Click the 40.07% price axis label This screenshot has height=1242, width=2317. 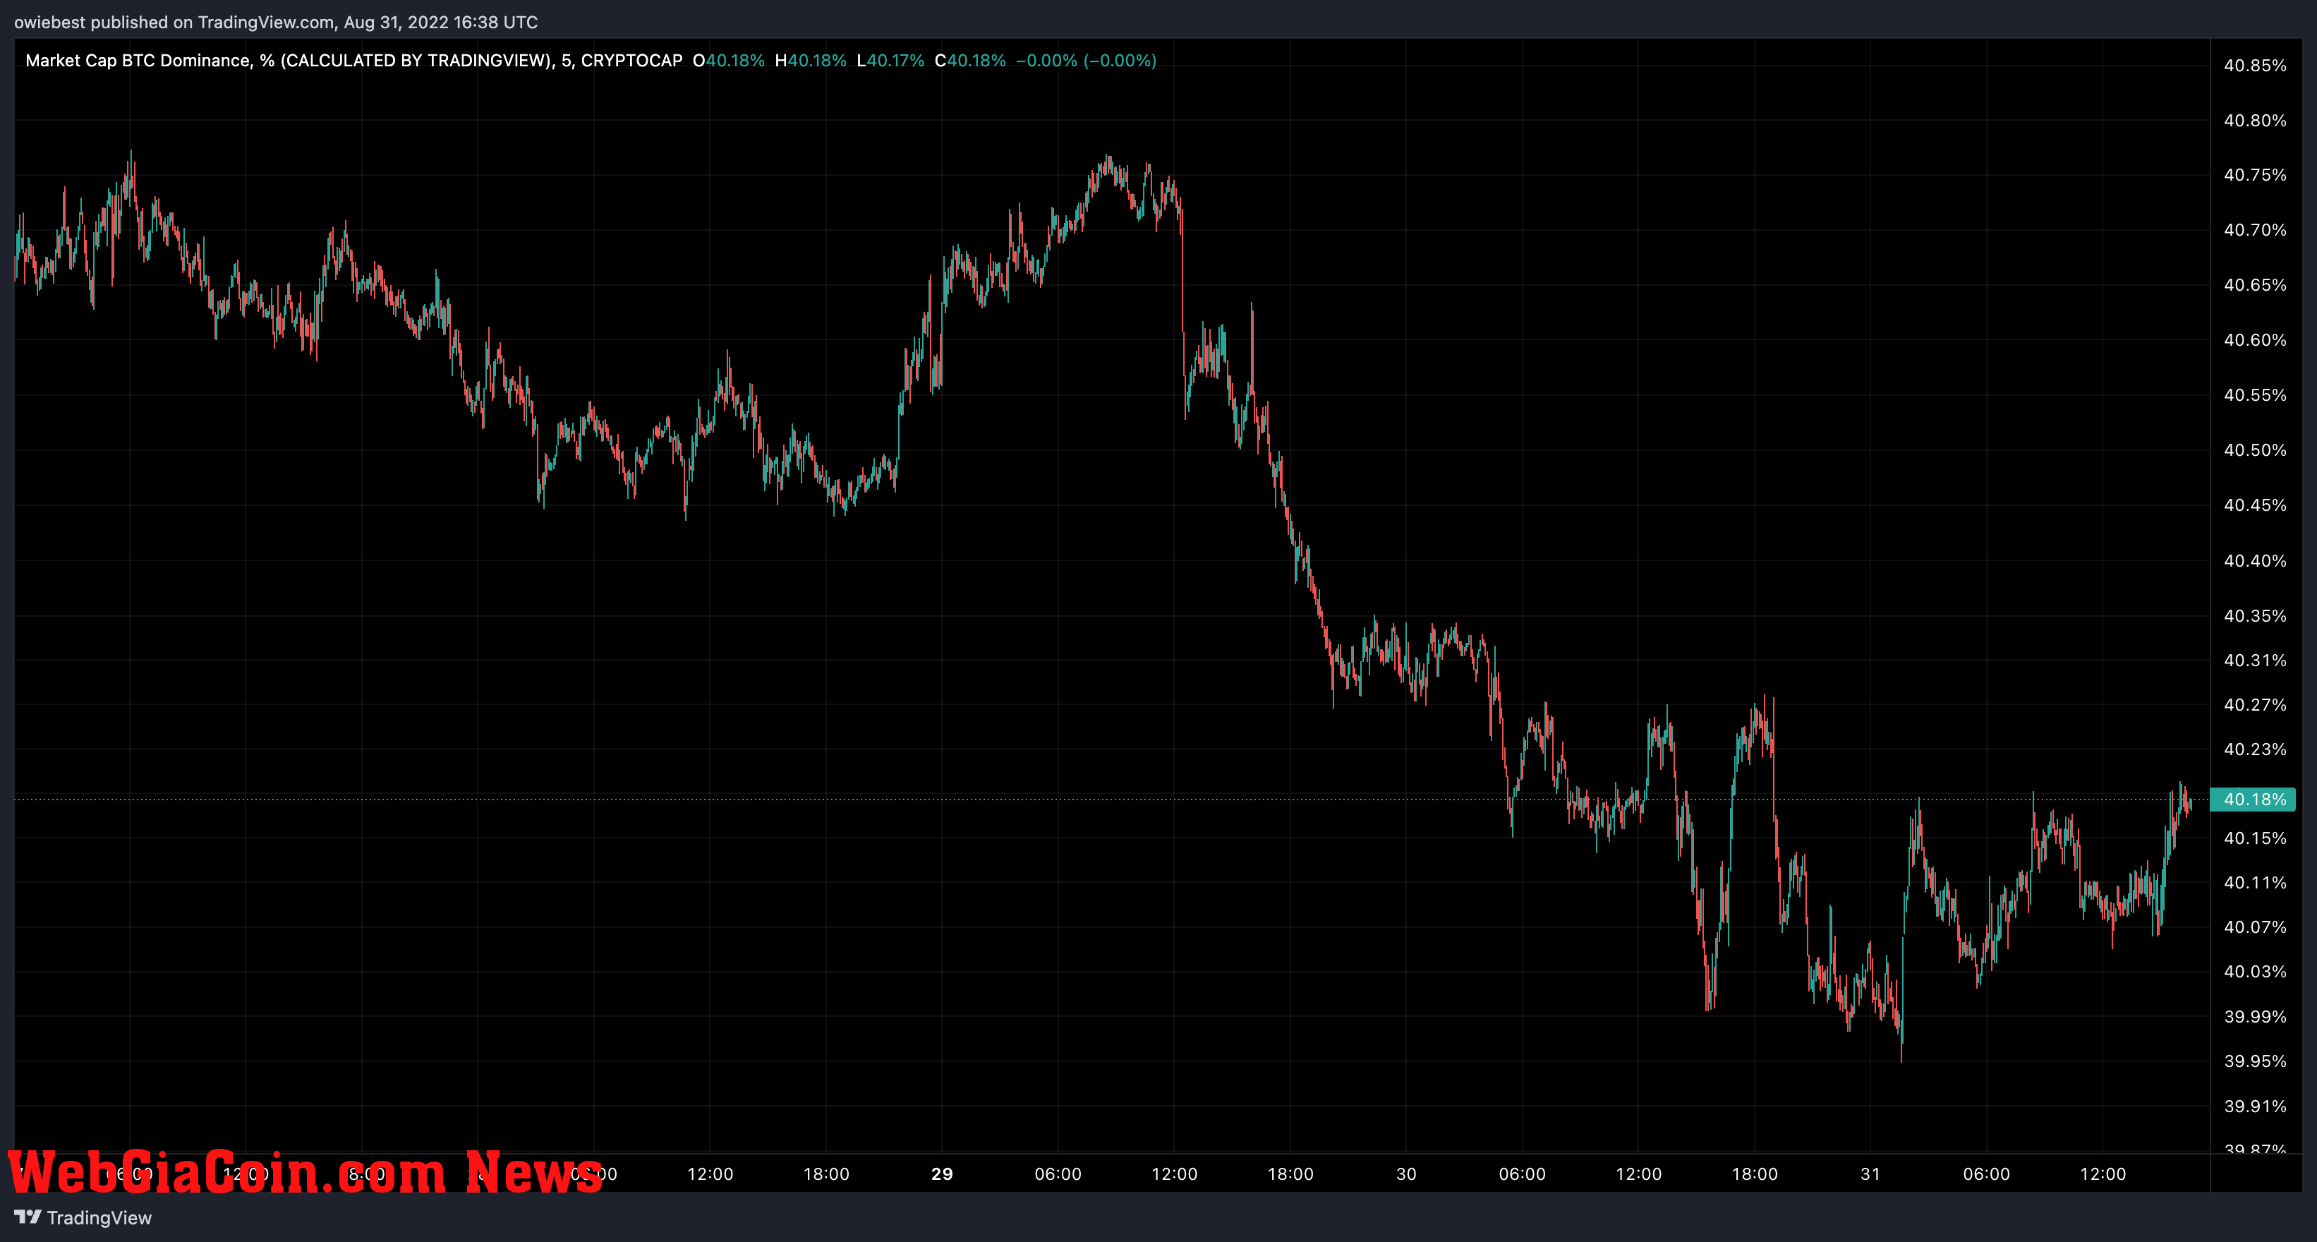(x=2255, y=927)
